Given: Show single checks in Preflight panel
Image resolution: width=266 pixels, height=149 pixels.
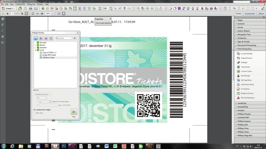Looking at the screenshot, I should (x=41, y=38).
